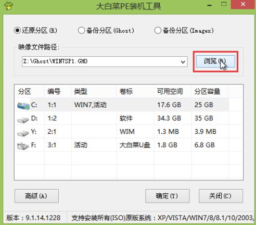Click the 大白菜PE装机工具 window title

[129, 6]
